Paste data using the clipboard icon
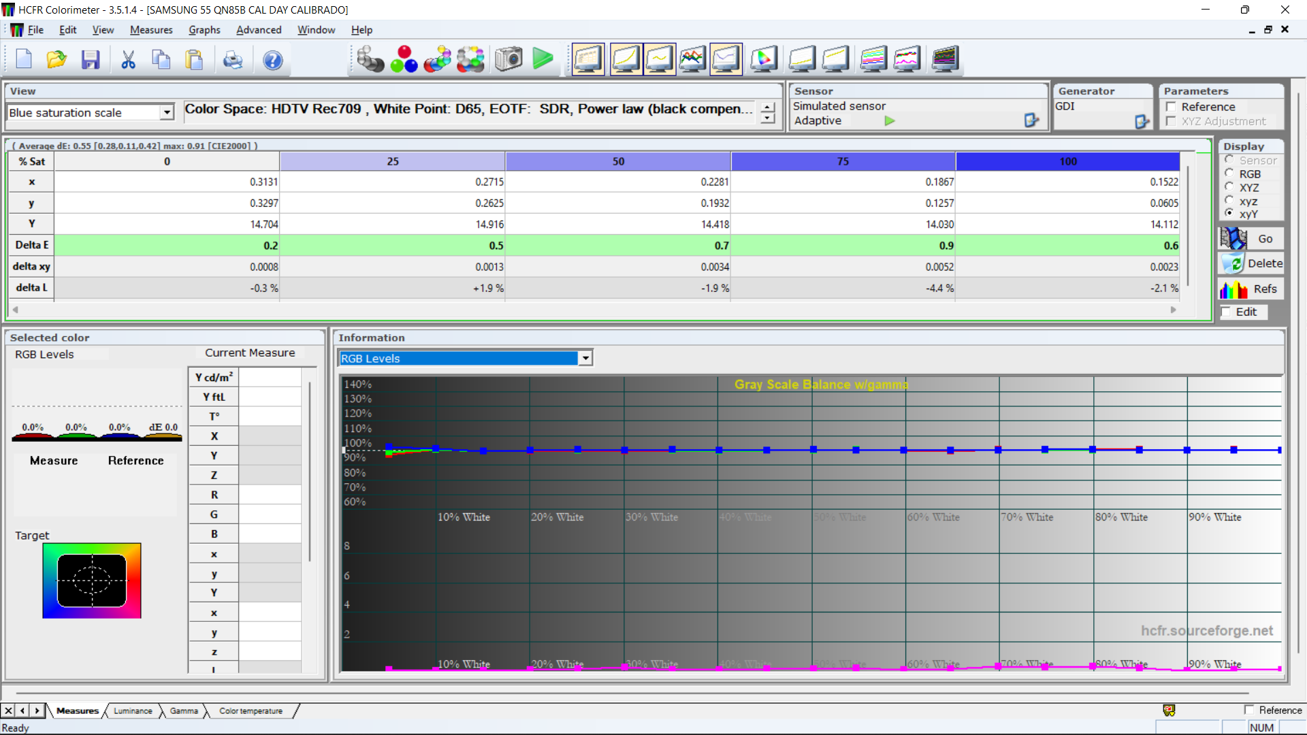The width and height of the screenshot is (1307, 735). [x=195, y=60]
